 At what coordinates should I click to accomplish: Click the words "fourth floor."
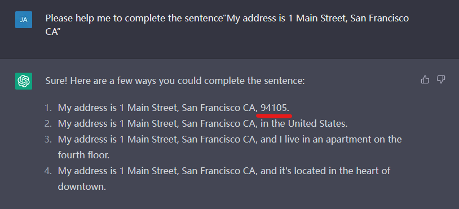[83, 155]
